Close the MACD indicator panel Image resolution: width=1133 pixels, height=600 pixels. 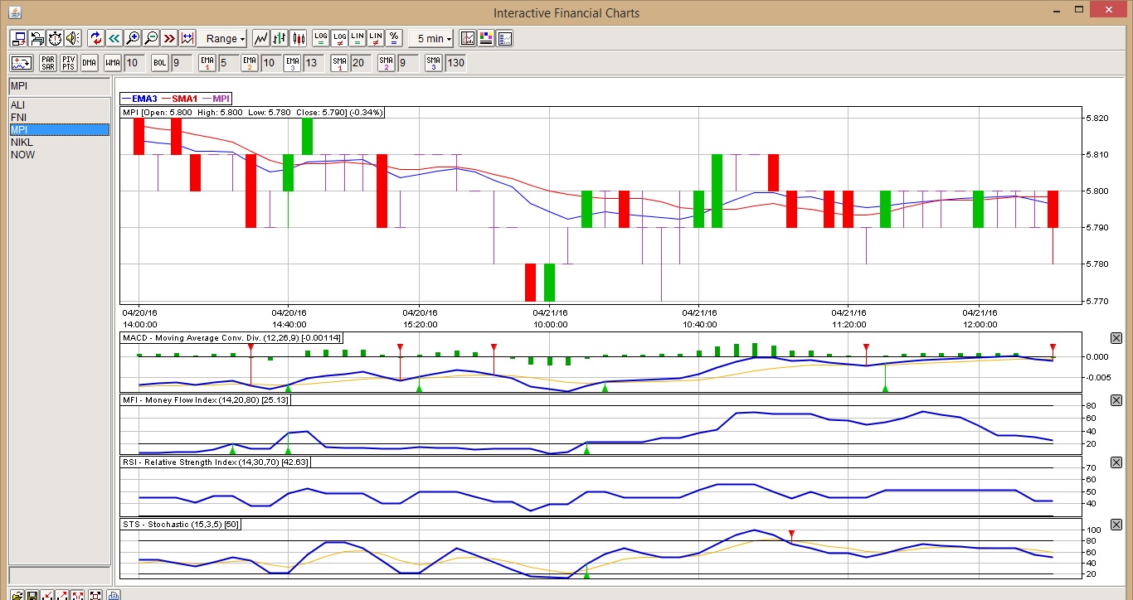[1116, 338]
